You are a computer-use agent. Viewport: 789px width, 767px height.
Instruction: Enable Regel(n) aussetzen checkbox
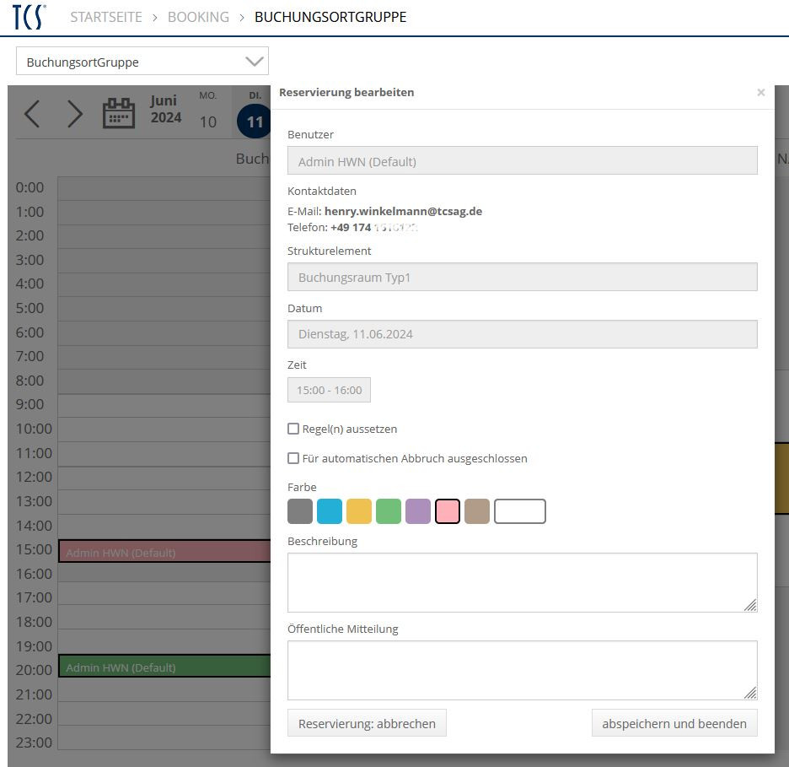[x=293, y=429]
